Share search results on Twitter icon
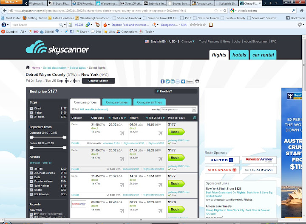Image resolution: width=306 pixels, height=224 pixels. (x=167, y=81)
